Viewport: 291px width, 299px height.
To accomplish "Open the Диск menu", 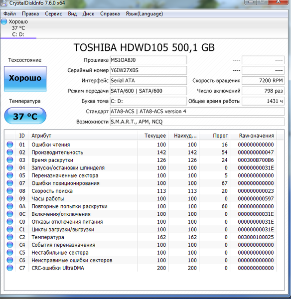I will point(88,14).
